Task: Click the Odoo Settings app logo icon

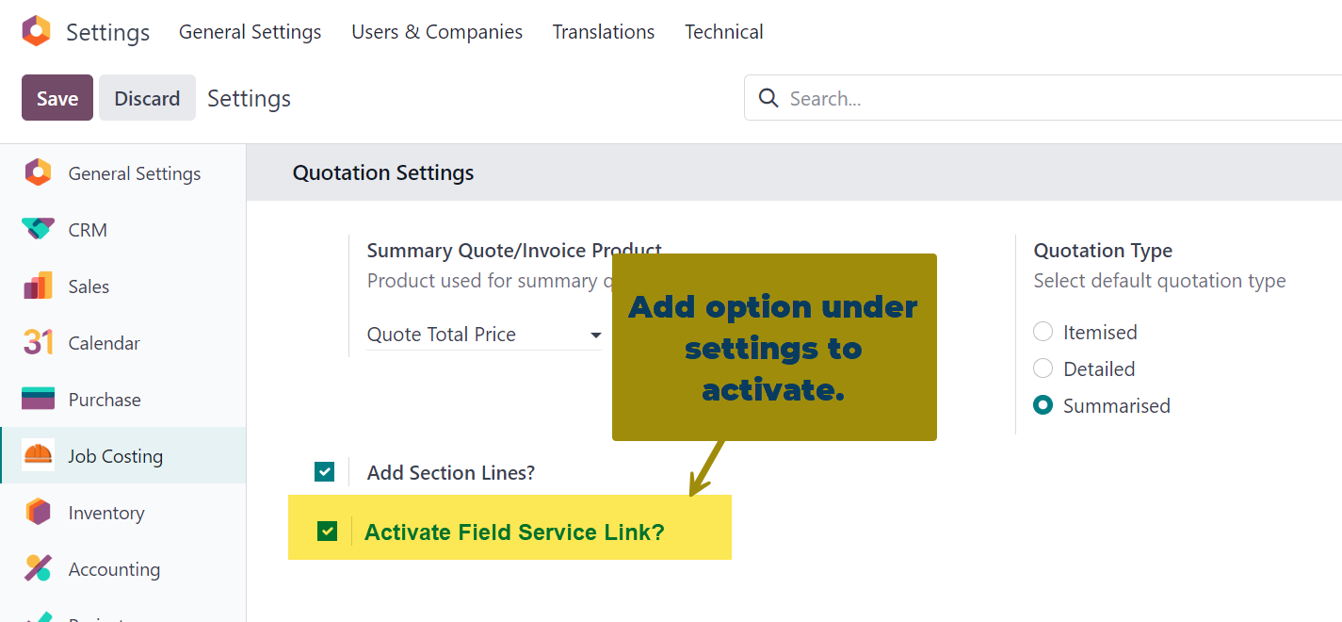Action: tap(36, 31)
